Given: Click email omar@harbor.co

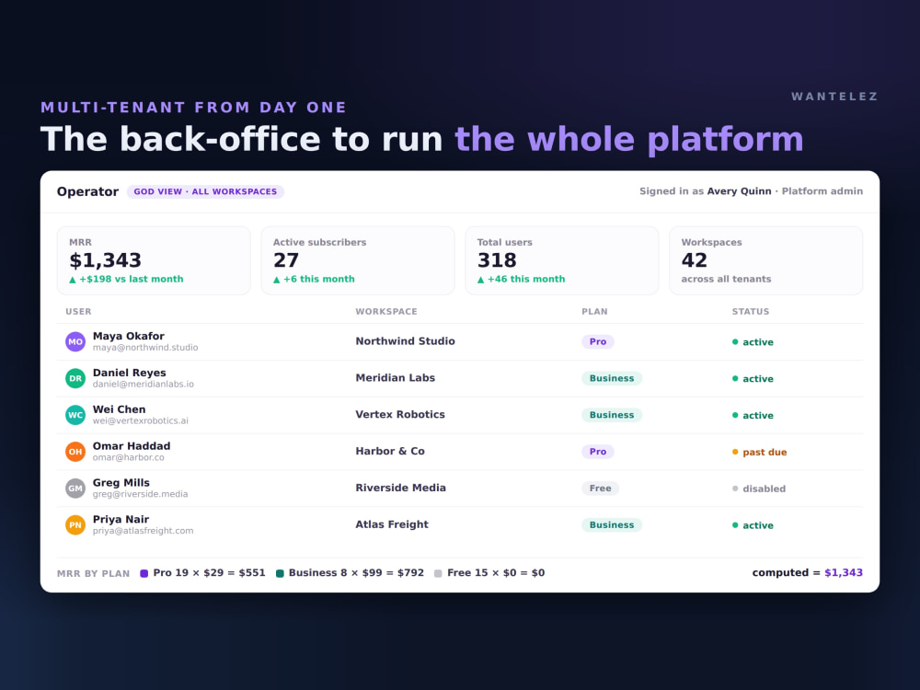Looking at the screenshot, I should click(x=129, y=457).
